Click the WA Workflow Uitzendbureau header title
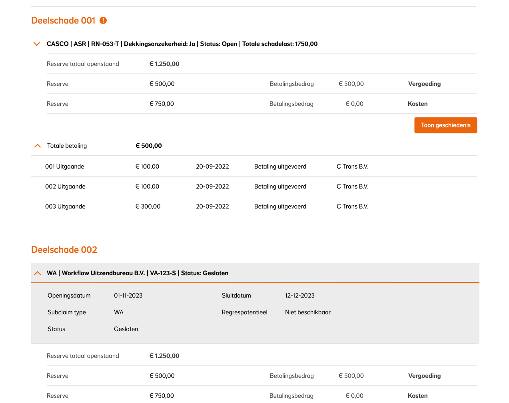The height and width of the screenshot is (403, 509). (138, 273)
